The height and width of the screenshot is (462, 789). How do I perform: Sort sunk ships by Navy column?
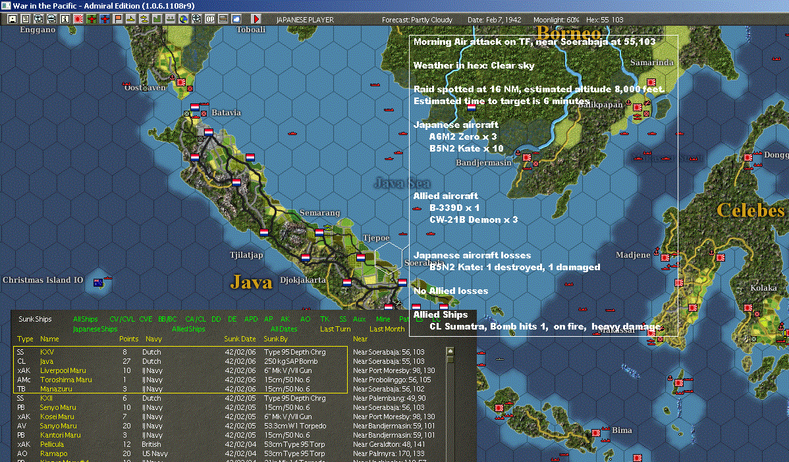153,339
